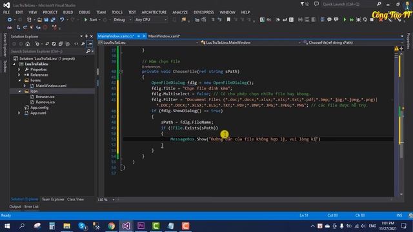Click the Quick Launch search magnifier
This screenshot has width=413, height=232.
(379, 4)
